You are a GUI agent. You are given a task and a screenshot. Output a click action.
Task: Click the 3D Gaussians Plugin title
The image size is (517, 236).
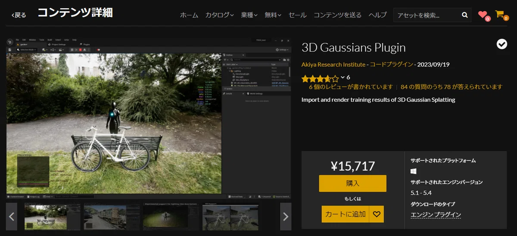pos(353,47)
